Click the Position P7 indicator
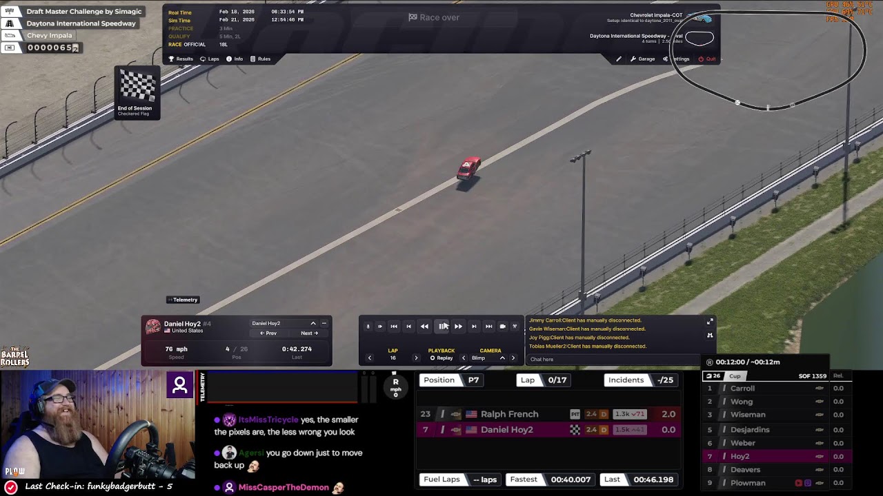Viewport: 883px width, 496px height. point(452,380)
